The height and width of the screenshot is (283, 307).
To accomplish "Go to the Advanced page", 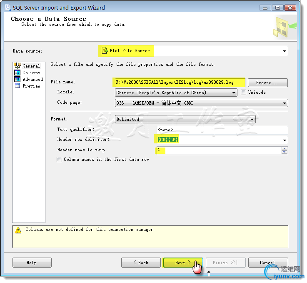I will tap(32, 79).
